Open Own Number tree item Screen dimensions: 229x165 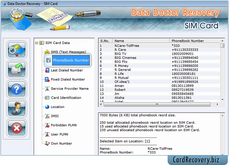tap(61, 143)
